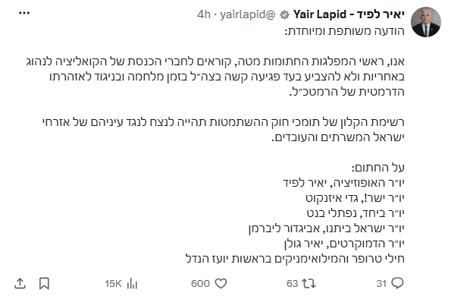Open Yair Lapid's profile picture
The height and width of the screenshot is (299, 451).
[426, 22]
